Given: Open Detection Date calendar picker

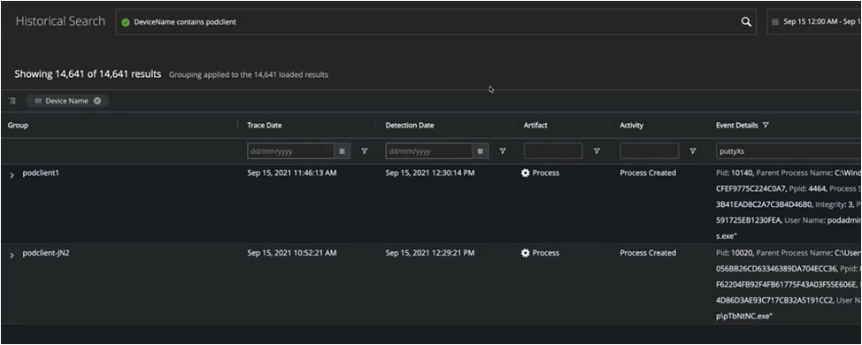Looking at the screenshot, I should (x=481, y=151).
